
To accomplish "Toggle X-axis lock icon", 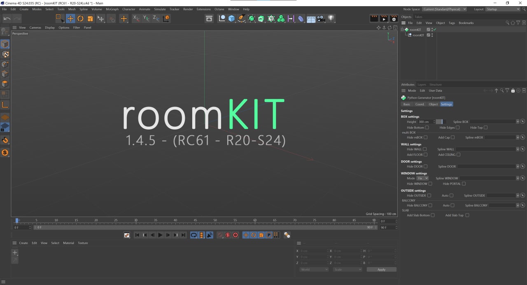I will click(x=136, y=19).
